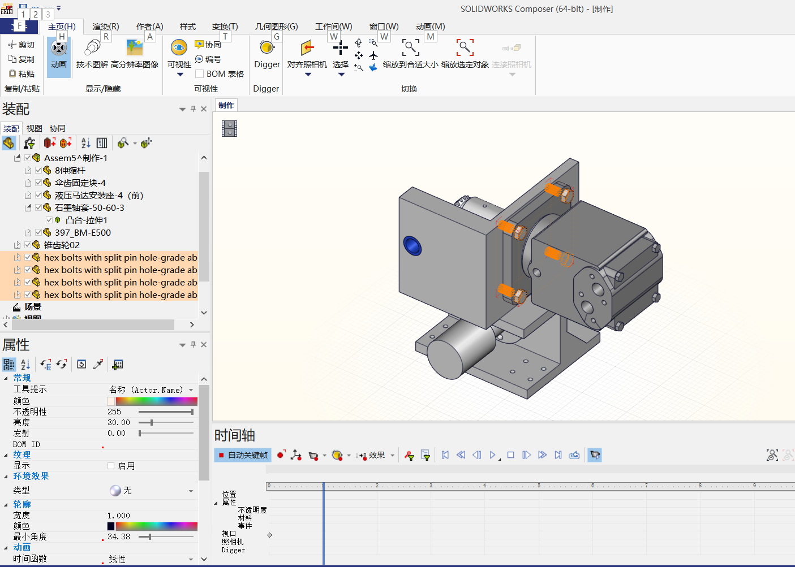Open the 效果 dropdown in timeline toolbar
The height and width of the screenshot is (567, 795).
[x=392, y=455]
